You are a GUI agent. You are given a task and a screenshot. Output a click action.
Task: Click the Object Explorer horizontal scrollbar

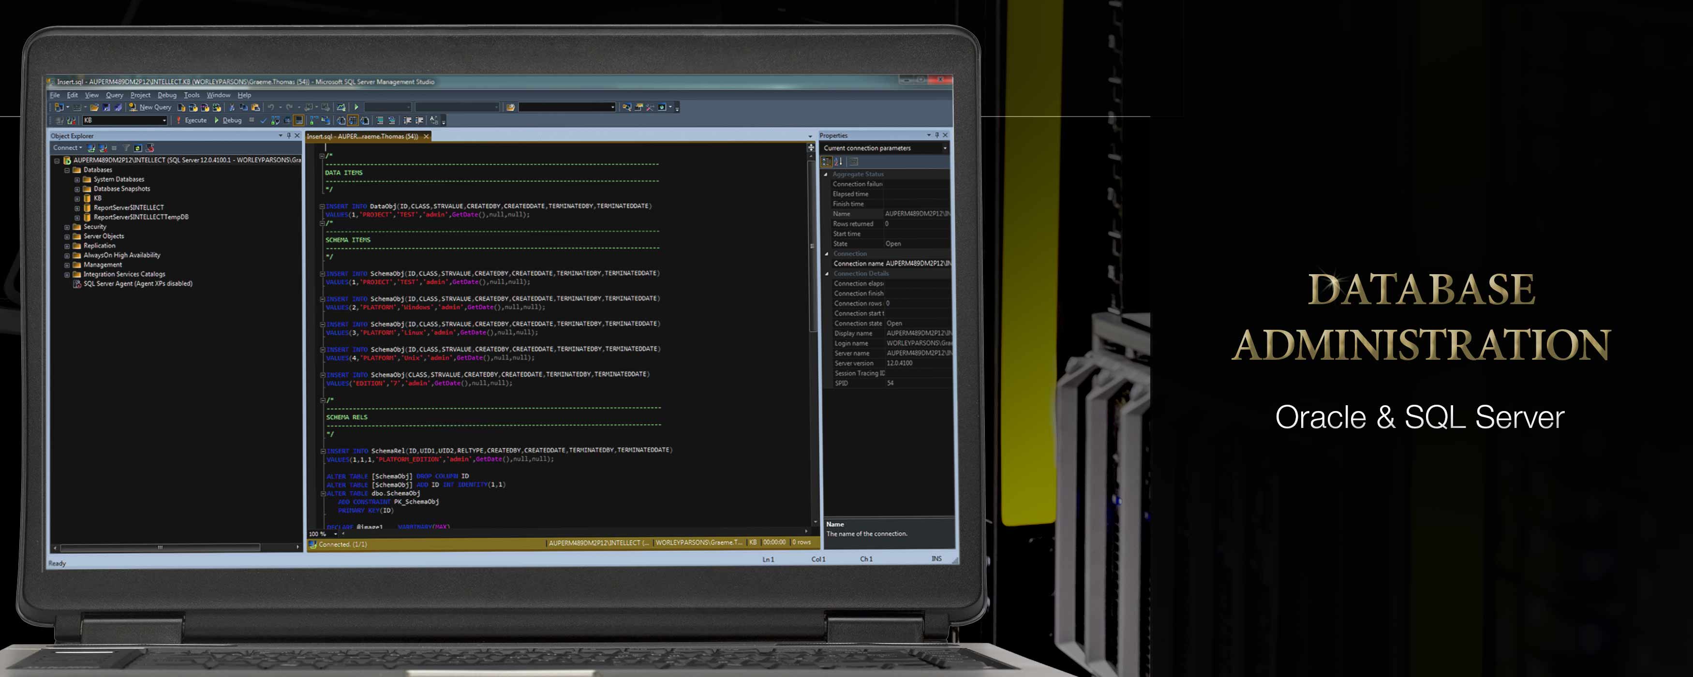(x=160, y=547)
